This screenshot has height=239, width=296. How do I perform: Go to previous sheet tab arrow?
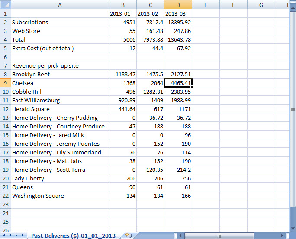pyautogui.click(x=10, y=236)
